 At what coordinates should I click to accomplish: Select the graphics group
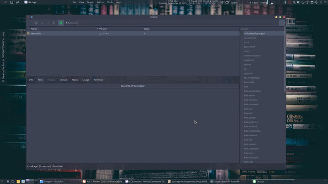click(x=248, y=74)
